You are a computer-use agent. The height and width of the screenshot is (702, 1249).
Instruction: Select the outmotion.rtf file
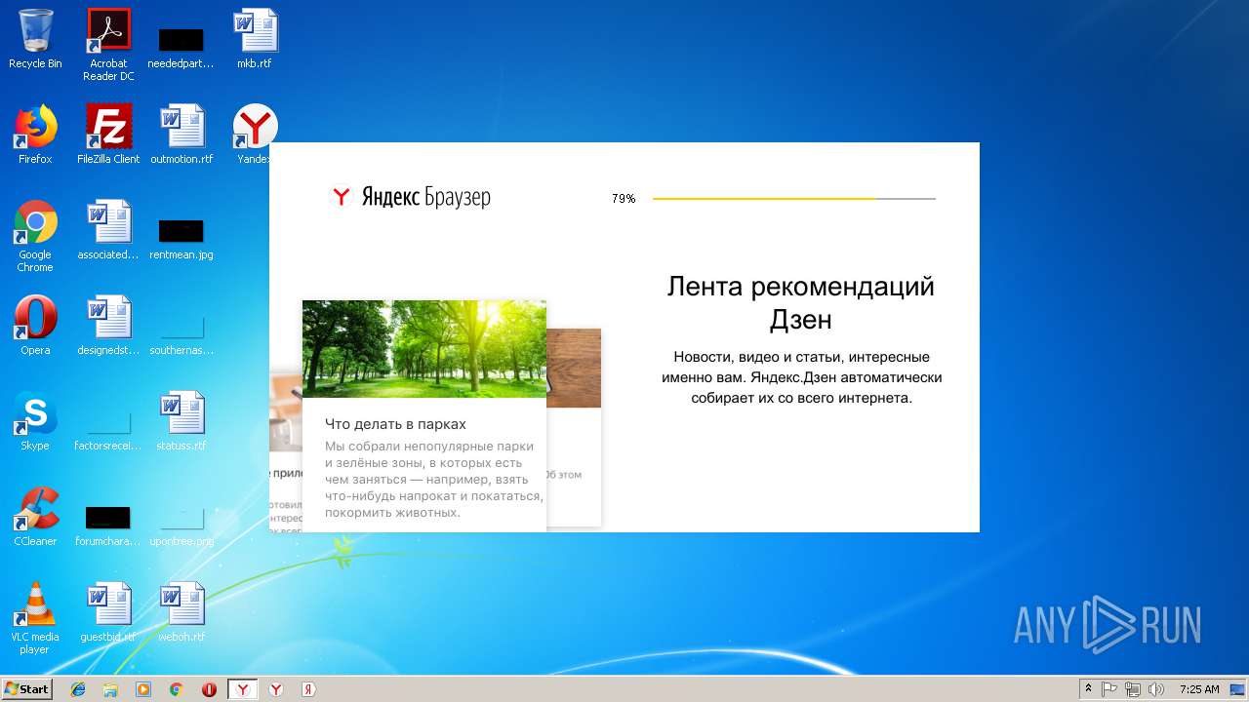point(181,135)
